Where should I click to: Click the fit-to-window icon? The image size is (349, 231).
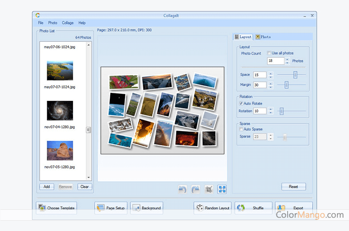tap(222, 189)
